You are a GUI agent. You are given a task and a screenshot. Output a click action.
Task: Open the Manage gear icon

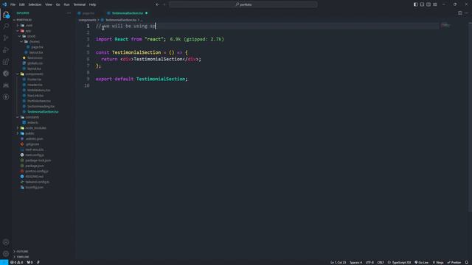[x=6, y=254]
